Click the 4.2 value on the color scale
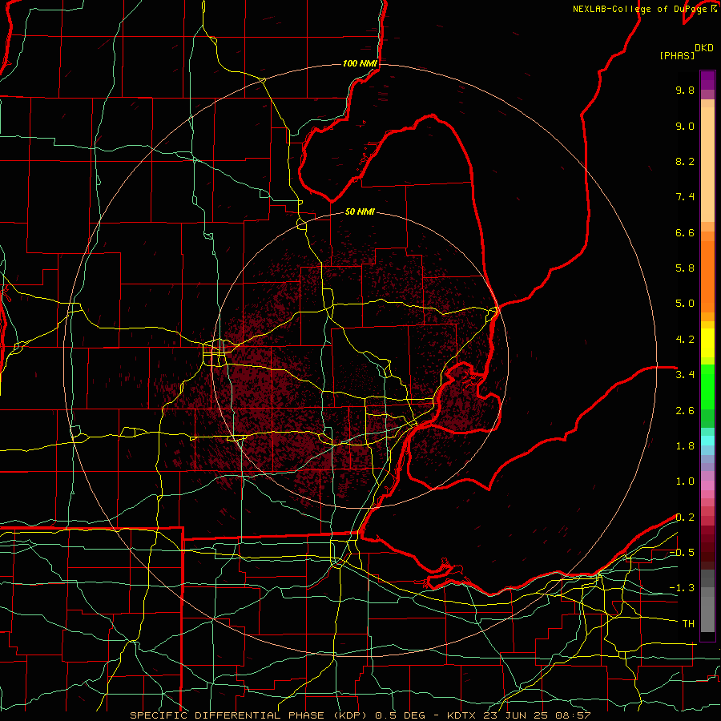This screenshot has height=721, width=721. tap(685, 340)
